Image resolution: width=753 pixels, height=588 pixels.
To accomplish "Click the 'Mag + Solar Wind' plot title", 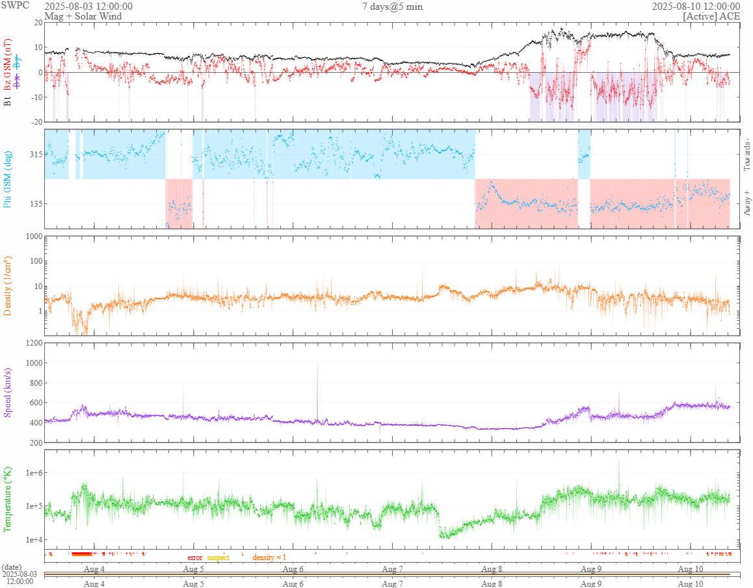I will [83, 16].
